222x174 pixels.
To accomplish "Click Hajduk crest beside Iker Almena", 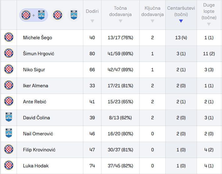I will [8, 86].
